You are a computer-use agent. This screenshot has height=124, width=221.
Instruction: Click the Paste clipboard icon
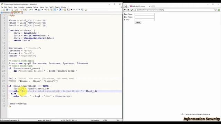pyautogui.click(x=26, y=10)
